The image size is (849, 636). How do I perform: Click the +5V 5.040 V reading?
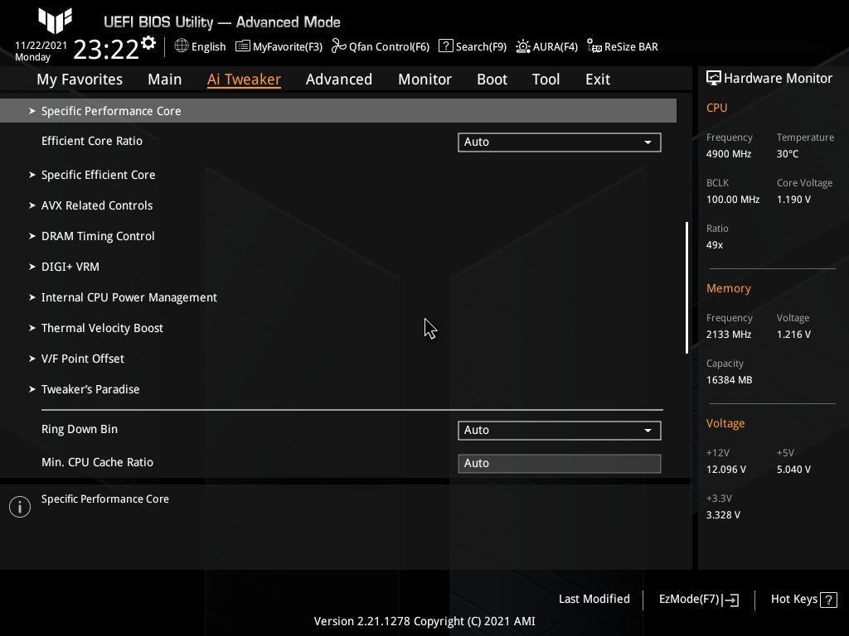point(793,470)
